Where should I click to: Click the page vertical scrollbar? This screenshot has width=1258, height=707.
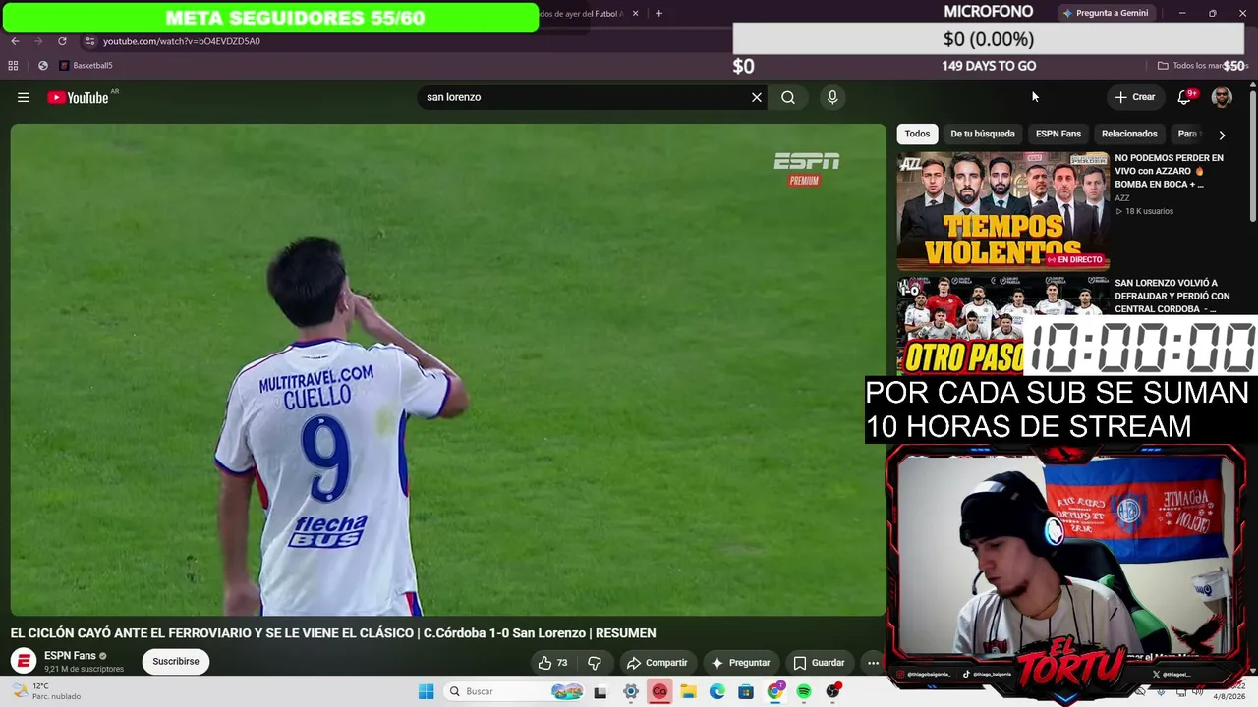(x=1253, y=157)
